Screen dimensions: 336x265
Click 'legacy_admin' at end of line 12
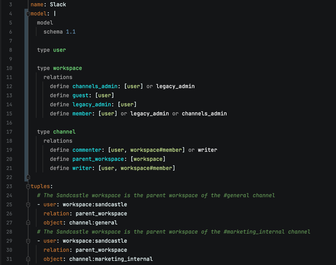coord(175,86)
